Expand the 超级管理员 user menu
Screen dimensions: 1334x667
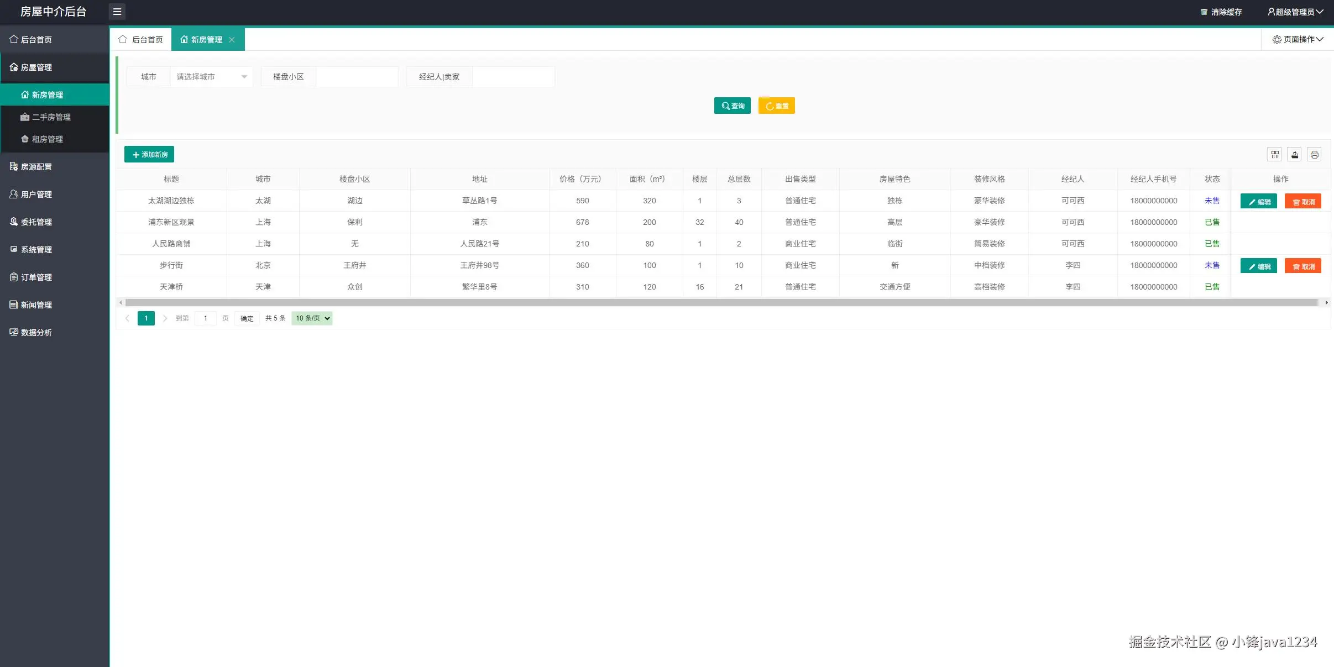pyautogui.click(x=1295, y=12)
